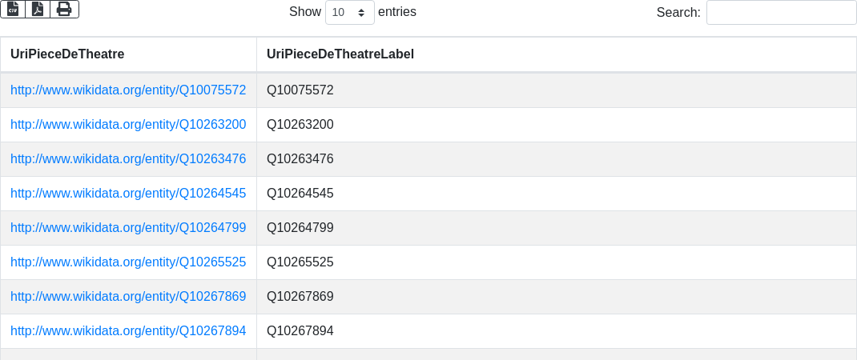Print the table
Image resolution: width=857 pixels, height=360 pixels.
click(64, 9)
